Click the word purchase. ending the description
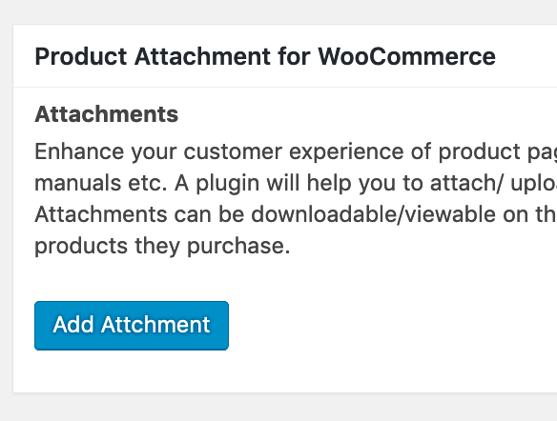This screenshot has height=421, width=557. pos(238,247)
